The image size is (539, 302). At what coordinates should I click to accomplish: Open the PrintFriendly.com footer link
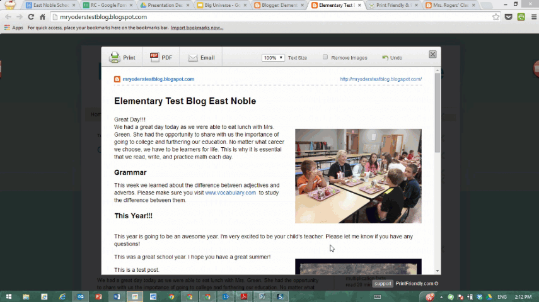tap(417, 284)
